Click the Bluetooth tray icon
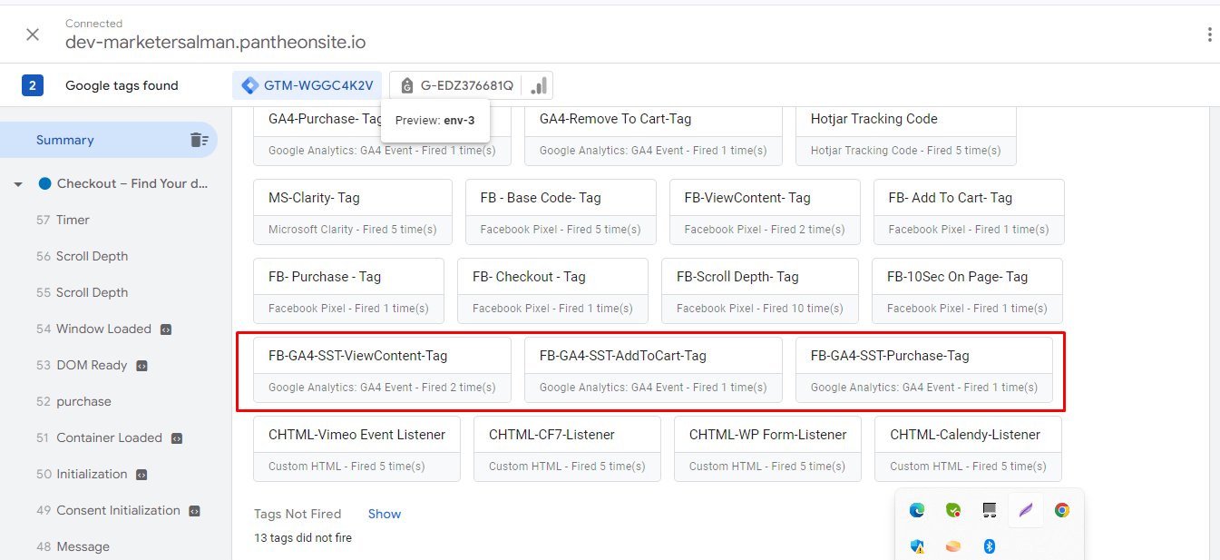The height and width of the screenshot is (560, 1220). (990, 546)
